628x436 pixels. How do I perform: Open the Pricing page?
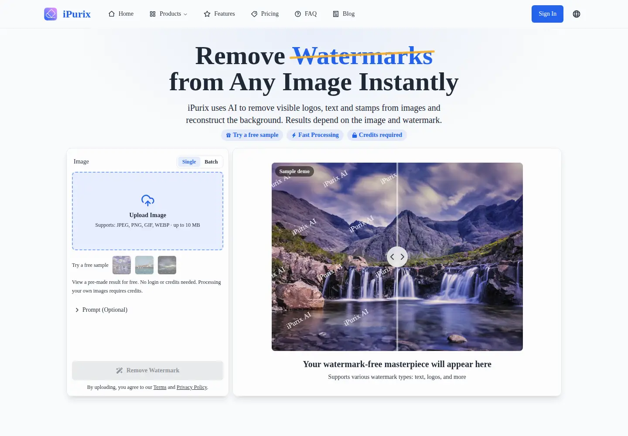coord(265,14)
